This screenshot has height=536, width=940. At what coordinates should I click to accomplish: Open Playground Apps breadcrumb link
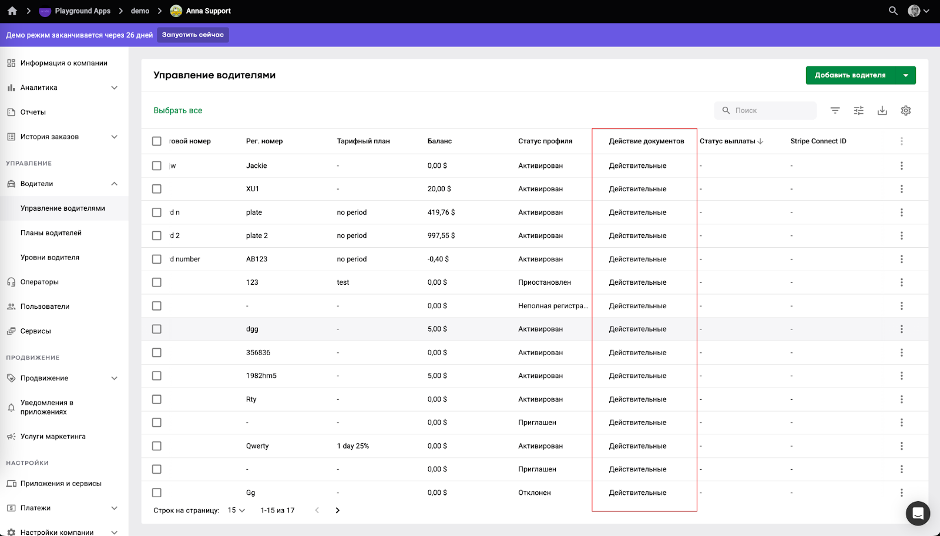[75, 11]
